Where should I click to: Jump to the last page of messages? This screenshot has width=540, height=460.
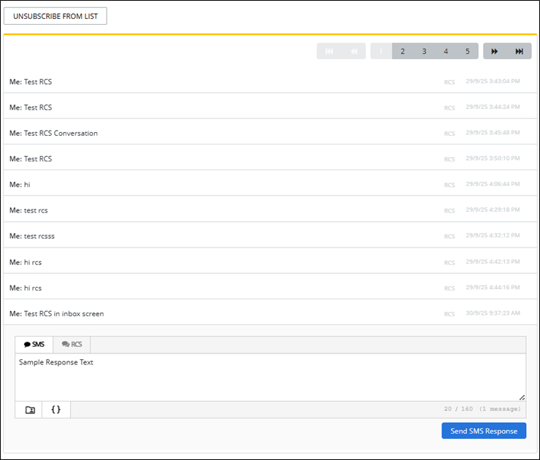519,51
